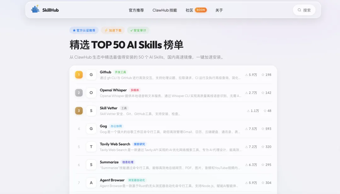The width and height of the screenshot is (340, 194).
Task: Focus the 搜索 search field
Action: click(x=304, y=10)
